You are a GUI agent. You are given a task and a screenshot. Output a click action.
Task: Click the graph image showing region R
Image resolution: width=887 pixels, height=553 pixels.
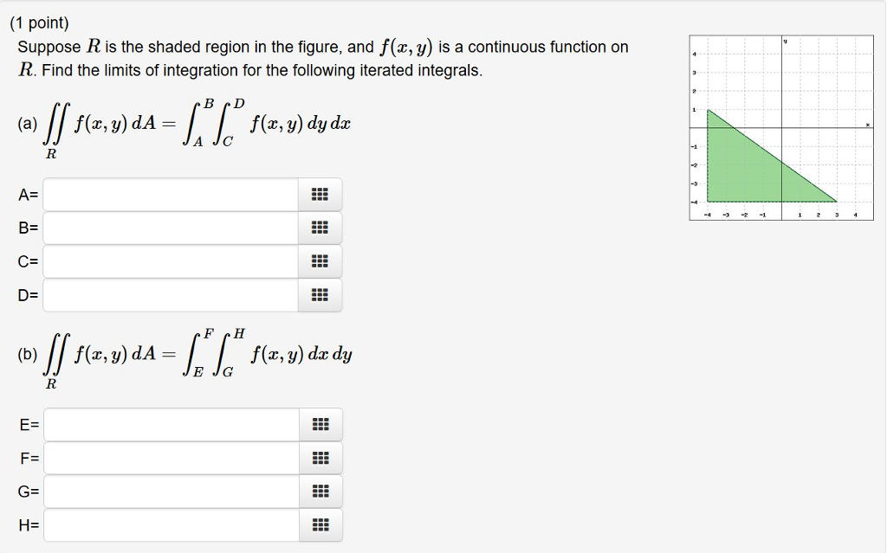click(x=780, y=125)
